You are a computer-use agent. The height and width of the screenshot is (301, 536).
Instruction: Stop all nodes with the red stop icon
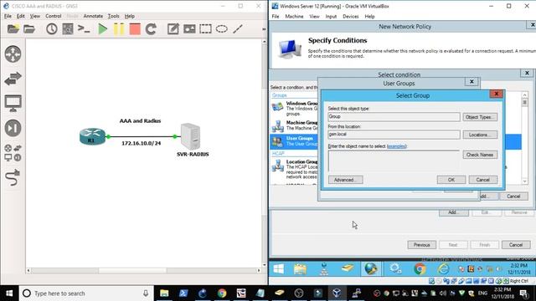tap(135, 29)
